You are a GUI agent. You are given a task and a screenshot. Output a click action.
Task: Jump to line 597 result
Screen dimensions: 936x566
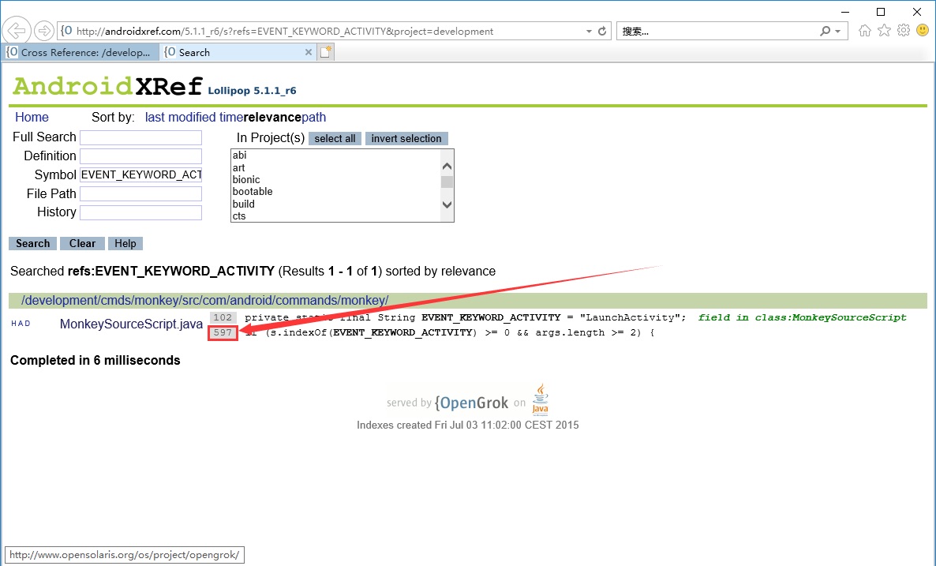(x=223, y=332)
